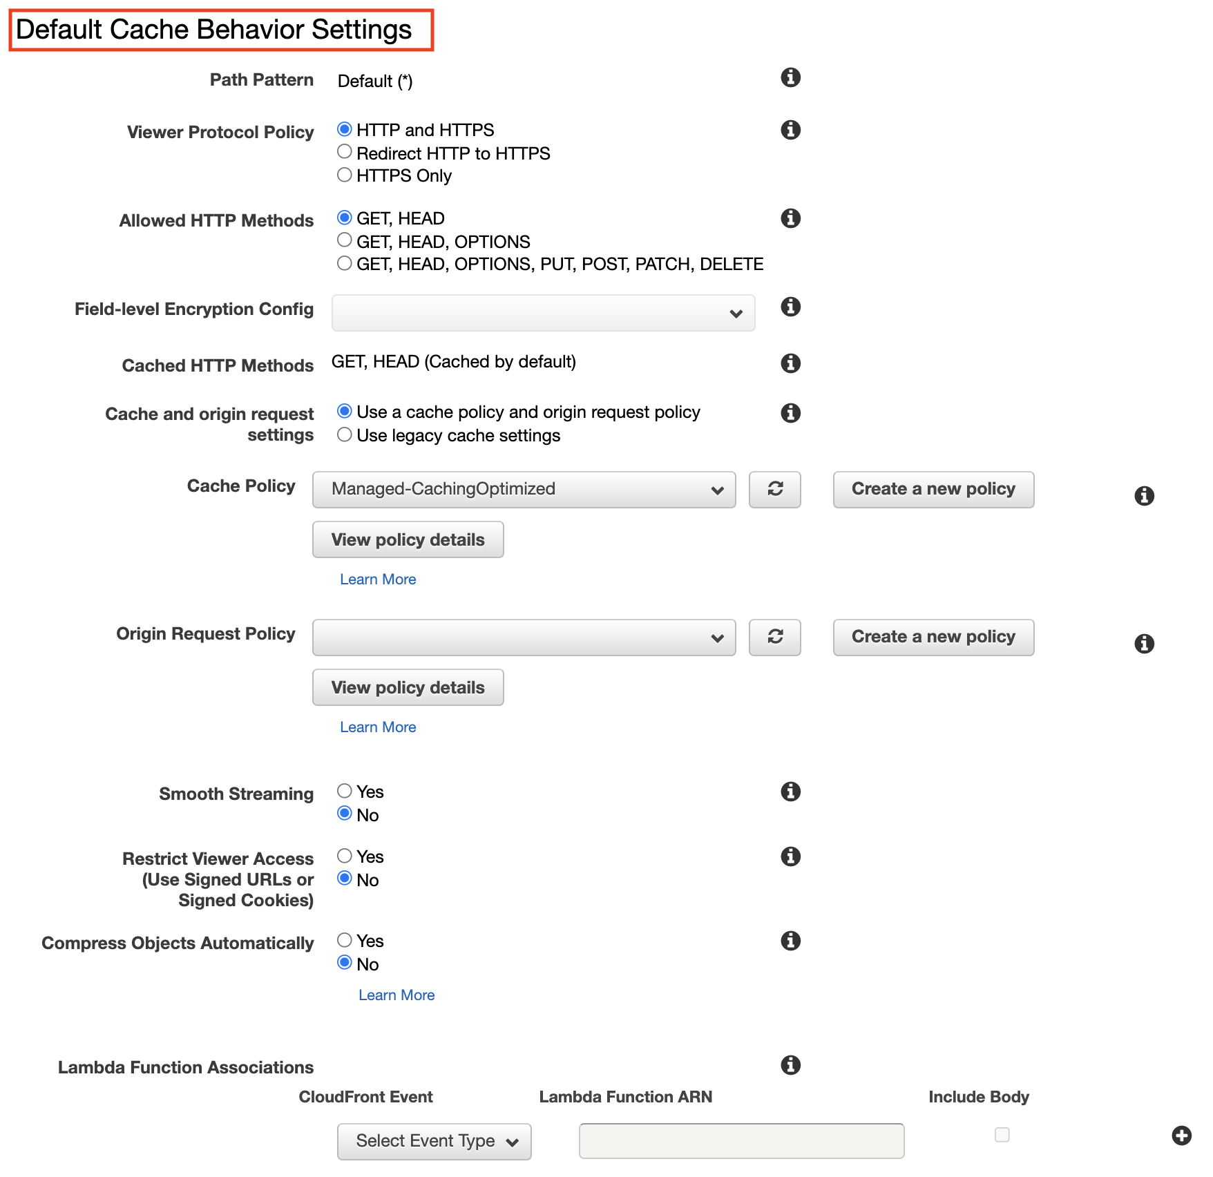Open the Cache Policy dropdown

524,490
